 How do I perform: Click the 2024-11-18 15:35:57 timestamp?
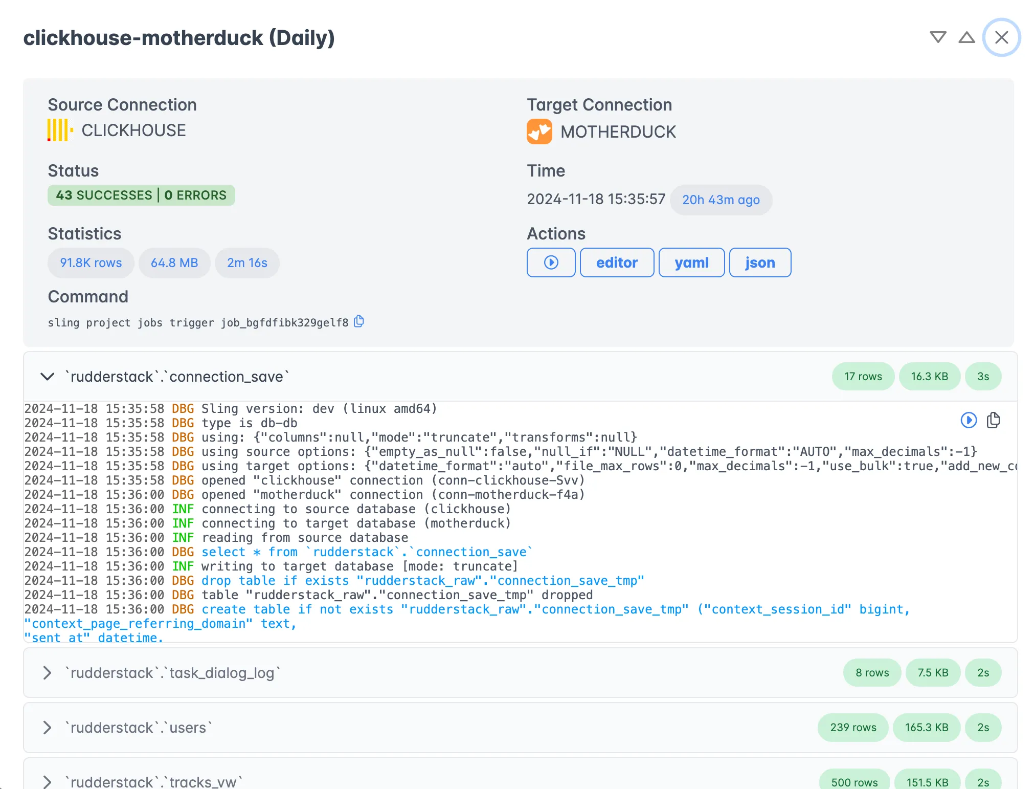click(x=596, y=199)
